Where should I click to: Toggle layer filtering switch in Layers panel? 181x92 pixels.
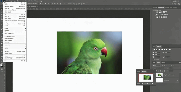[x=173, y=65]
